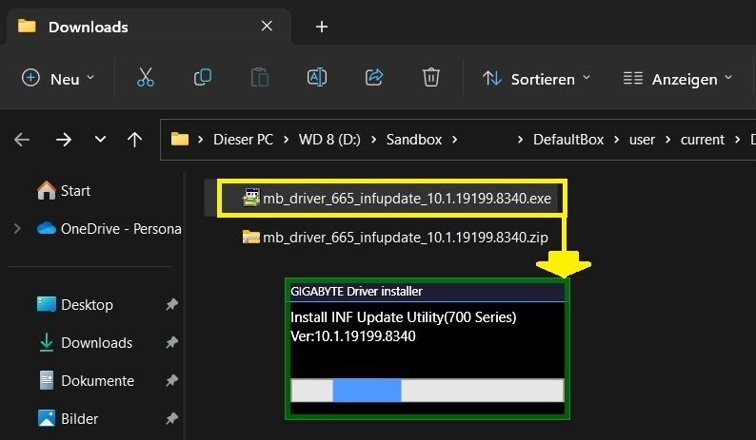Select mb_driver_665_infupdate_10.1.19199.8340.exe file
Viewport: 756px width, 440px height.
[396, 199]
